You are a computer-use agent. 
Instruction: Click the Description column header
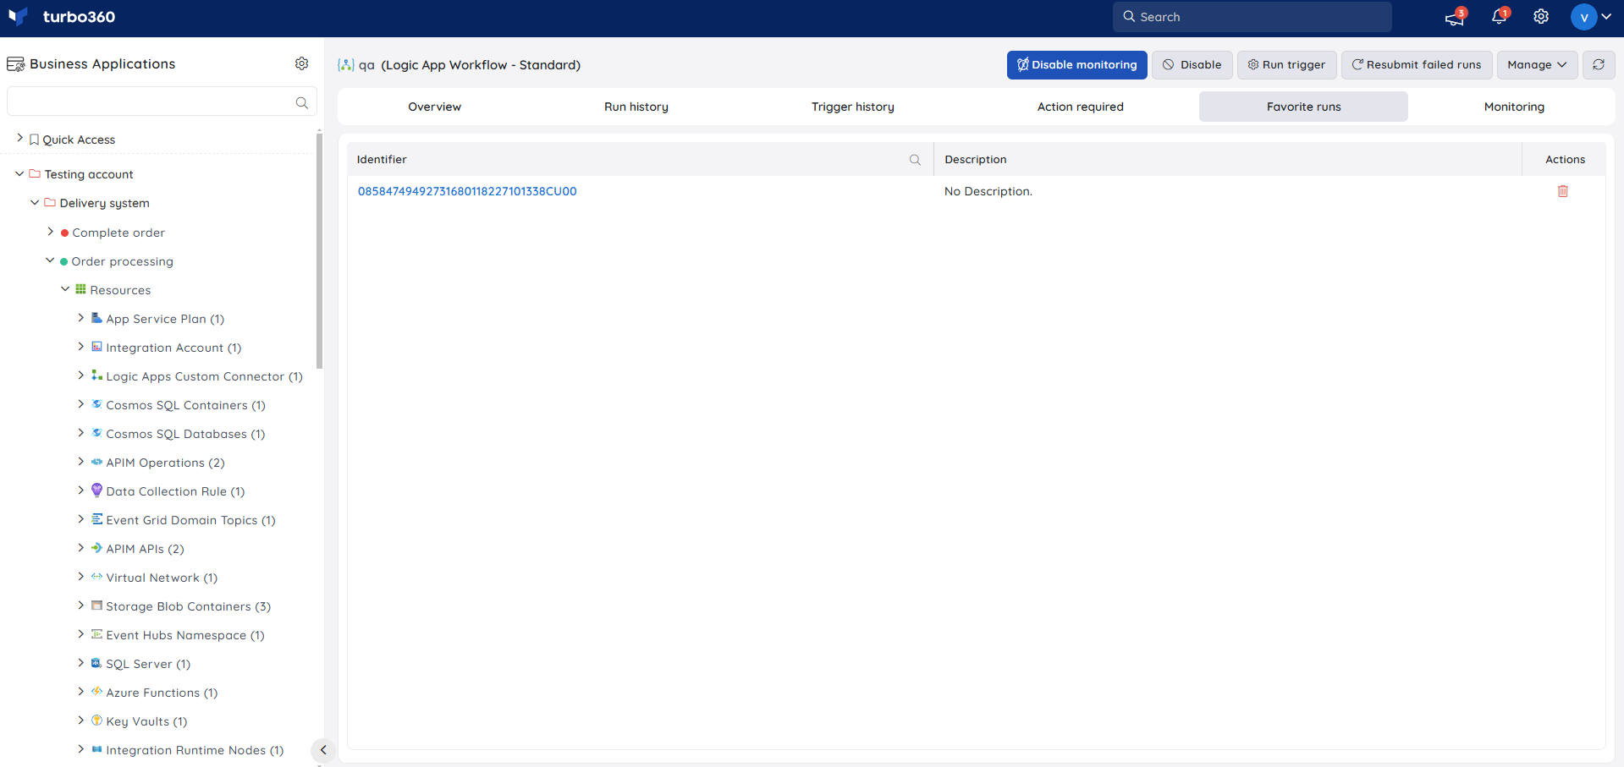click(x=1227, y=159)
